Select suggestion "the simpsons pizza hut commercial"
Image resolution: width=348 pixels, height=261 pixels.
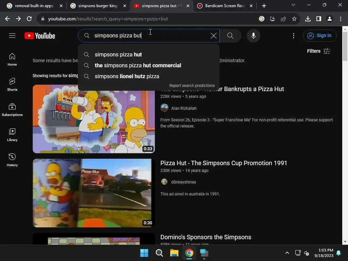click(x=149, y=66)
